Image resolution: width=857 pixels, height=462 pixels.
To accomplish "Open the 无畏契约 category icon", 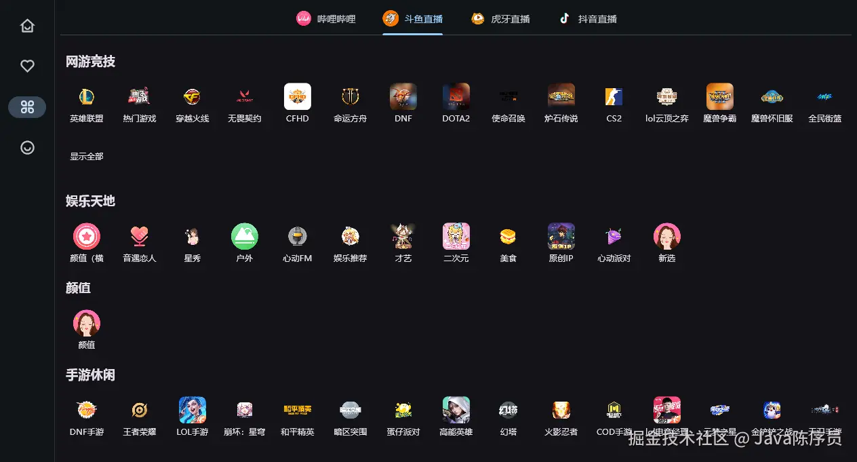I will point(245,96).
